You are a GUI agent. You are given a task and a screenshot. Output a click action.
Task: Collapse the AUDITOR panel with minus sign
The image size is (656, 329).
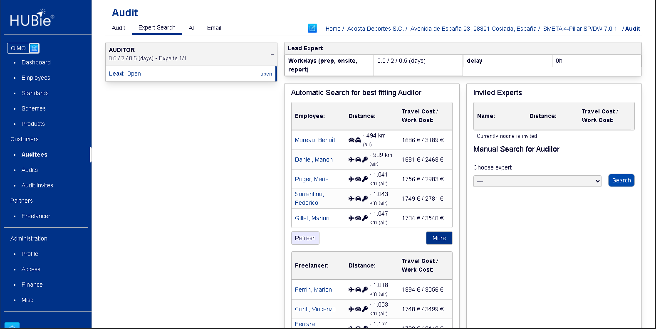(x=272, y=54)
